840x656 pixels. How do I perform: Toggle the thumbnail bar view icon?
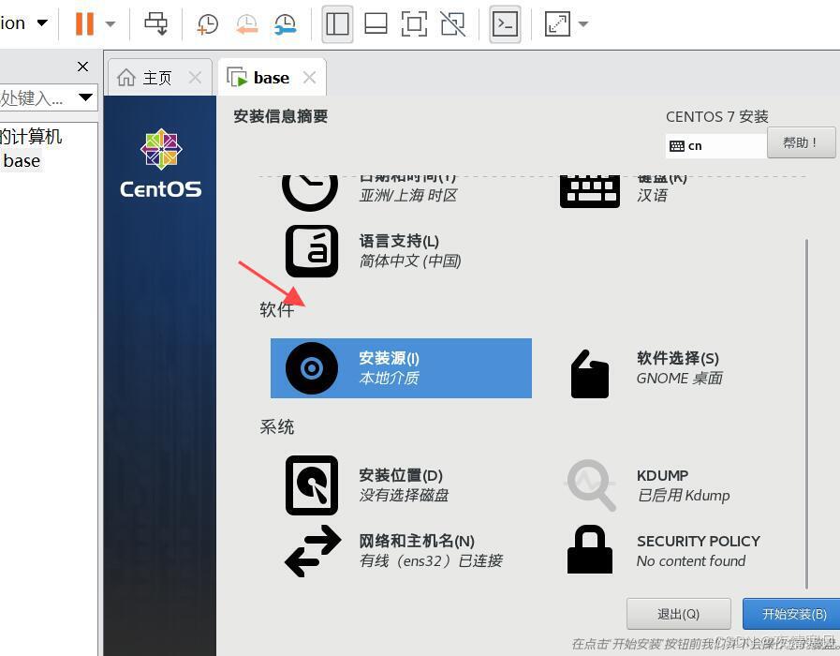click(x=376, y=23)
